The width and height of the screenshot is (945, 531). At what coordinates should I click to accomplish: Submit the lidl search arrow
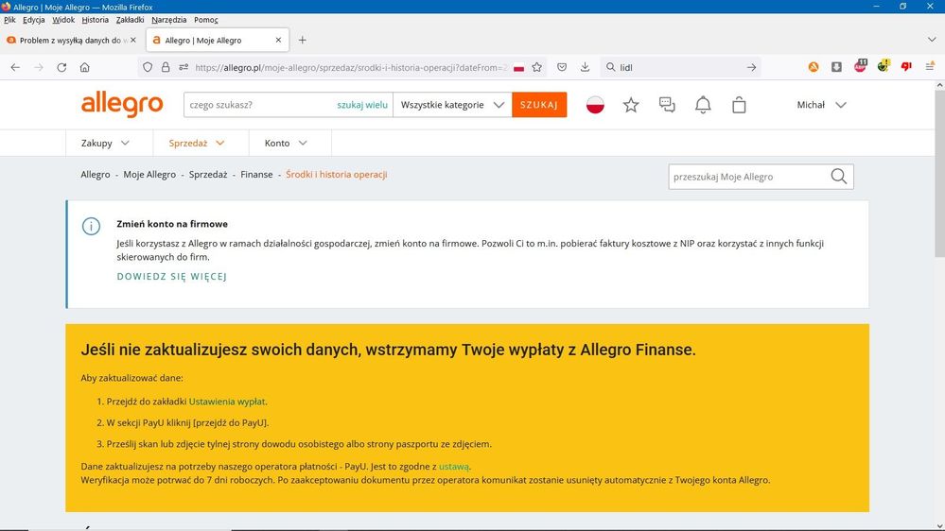[x=751, y=67]
